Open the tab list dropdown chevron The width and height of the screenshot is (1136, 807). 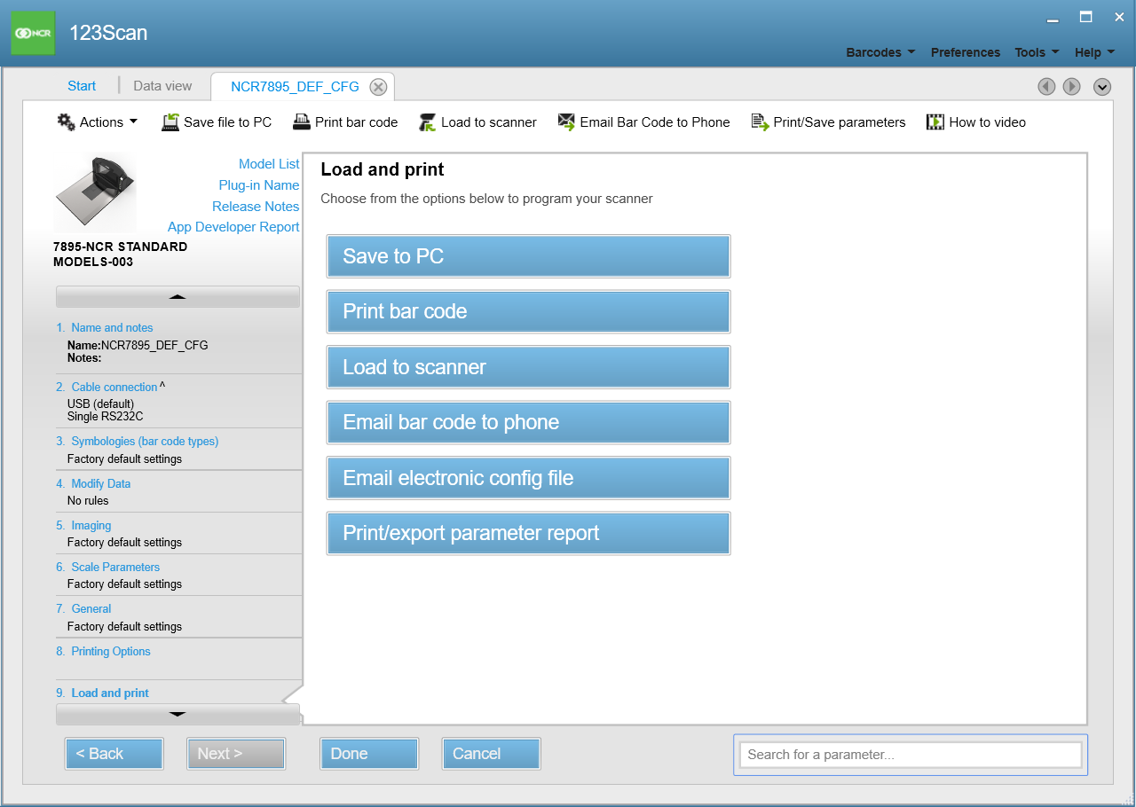pos(1102,86)
